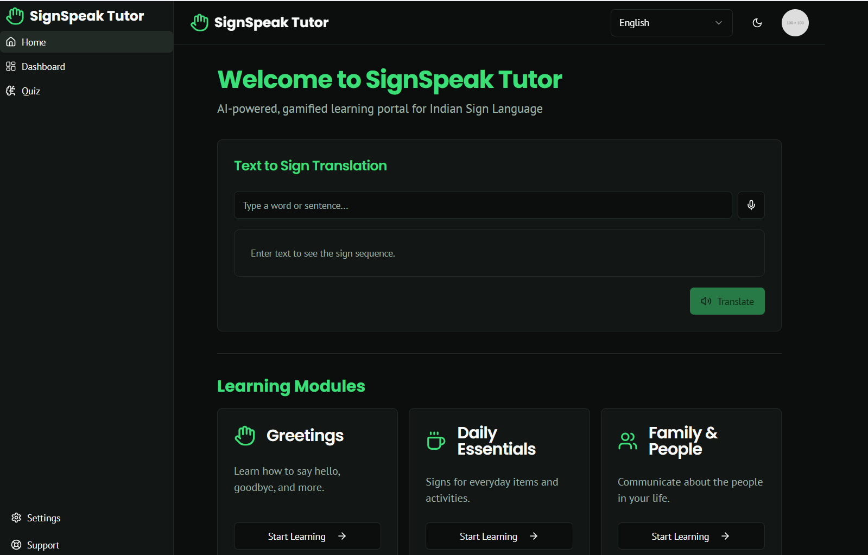The width and height of the screenshot is (868, 555).
Task: Click the Home house icon
Action: click(11, 42)
